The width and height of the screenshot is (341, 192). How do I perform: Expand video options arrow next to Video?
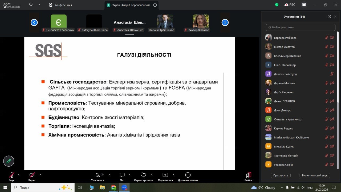[x=40, y=175]
